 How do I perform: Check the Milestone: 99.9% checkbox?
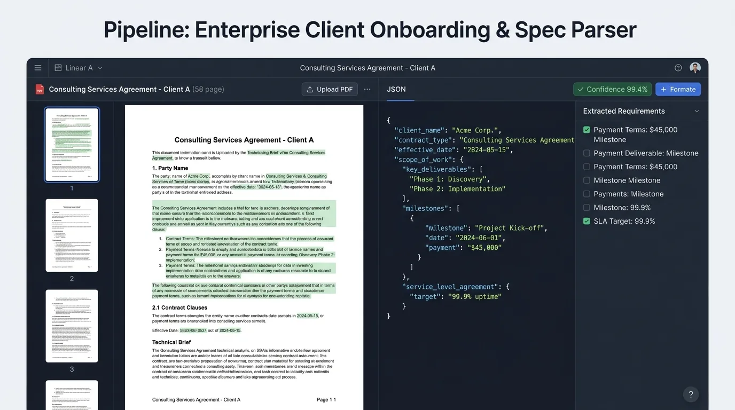click(587, 208)
